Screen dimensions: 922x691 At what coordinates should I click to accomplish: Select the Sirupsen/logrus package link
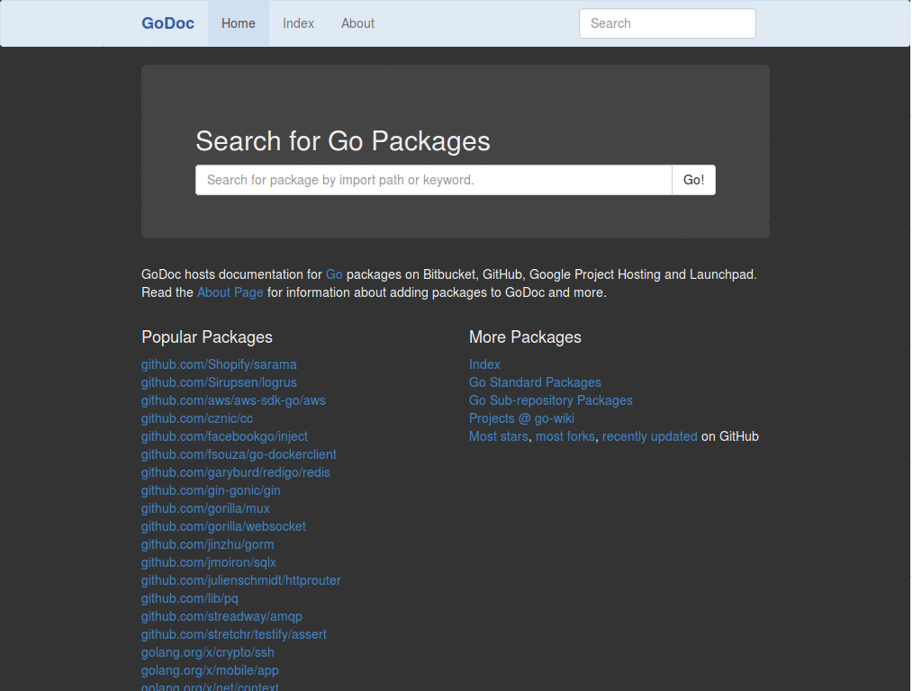click(x=219, y=382)
